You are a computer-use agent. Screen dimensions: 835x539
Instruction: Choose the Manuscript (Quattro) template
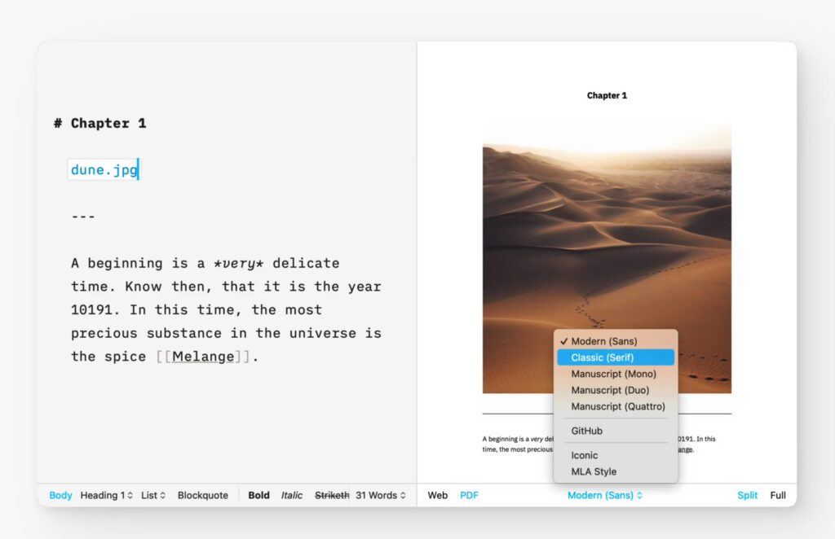[x=616, y=406]
